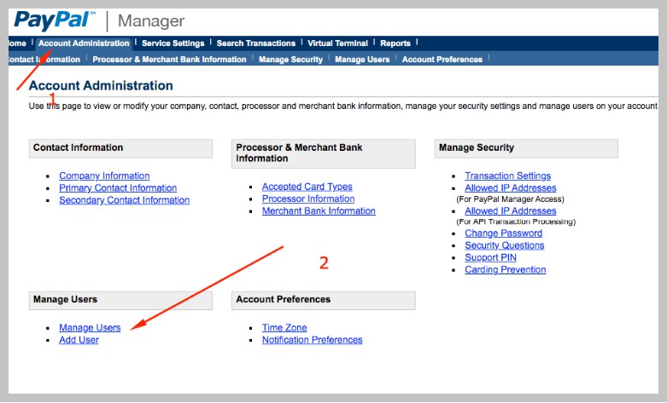Viewport: 667px width, 403px height.
Task: Select the Reports menu item
Action: (395, 43)
